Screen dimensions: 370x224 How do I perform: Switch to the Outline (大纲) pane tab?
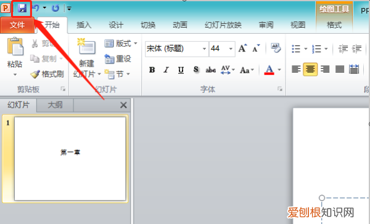point(55,105)
